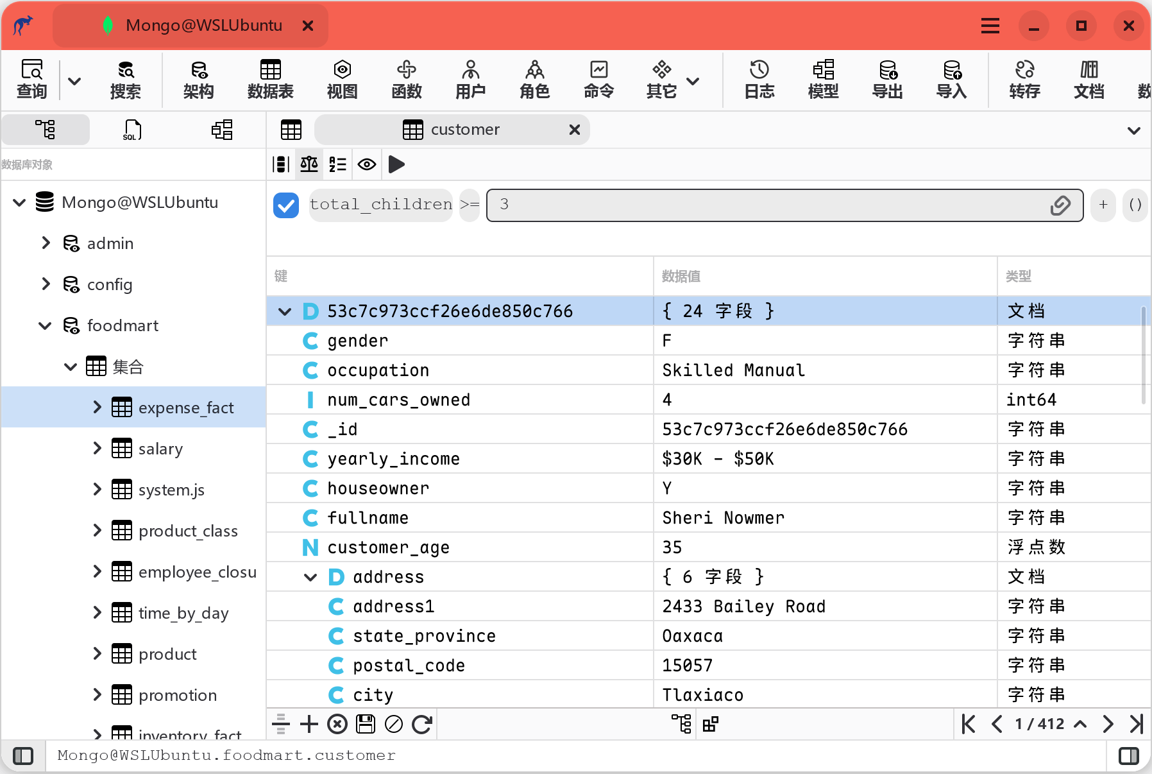Refresh the results with the reload icon

[421, 724]
